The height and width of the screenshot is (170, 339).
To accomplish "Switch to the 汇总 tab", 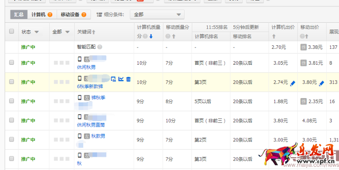I will click(x=19, y=15).
